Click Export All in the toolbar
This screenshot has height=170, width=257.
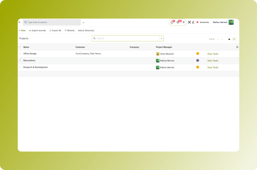tap(55, 31)
